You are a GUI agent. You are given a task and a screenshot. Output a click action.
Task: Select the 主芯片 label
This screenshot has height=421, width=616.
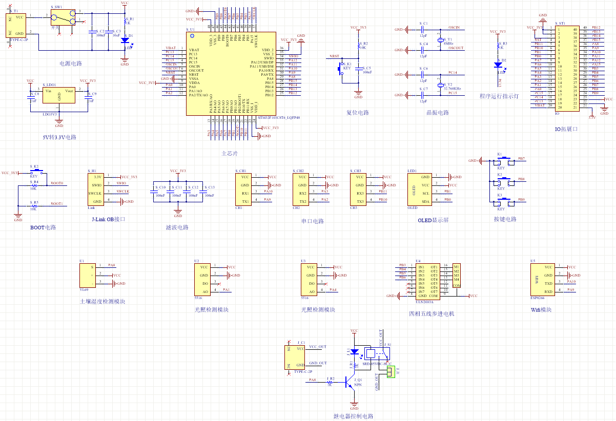230,153
